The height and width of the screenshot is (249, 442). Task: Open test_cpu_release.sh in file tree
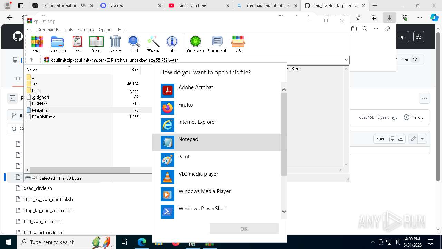click(44, 221)
